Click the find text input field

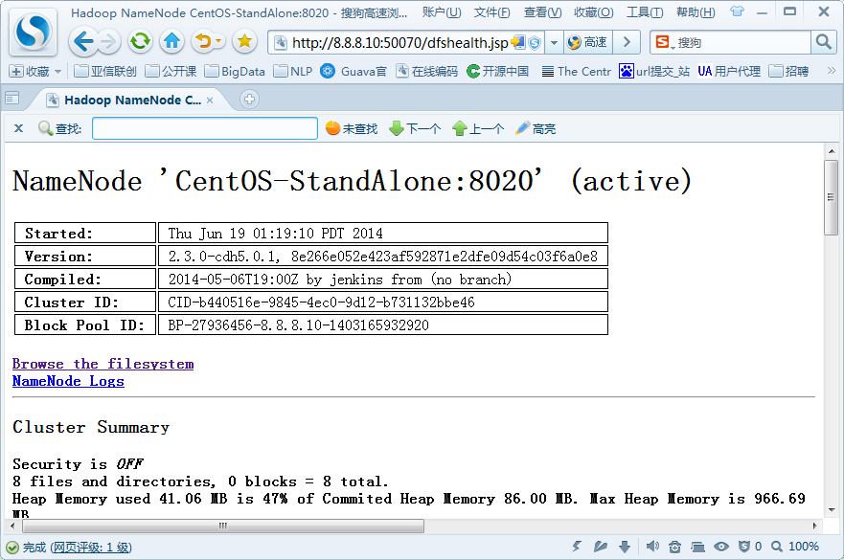click(x=205, y=128)
